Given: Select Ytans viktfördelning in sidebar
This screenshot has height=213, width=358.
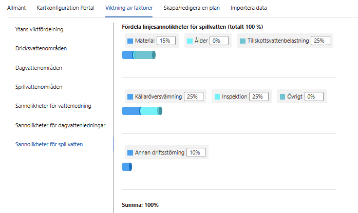Looking at the screenshot, I should (43, 29).
